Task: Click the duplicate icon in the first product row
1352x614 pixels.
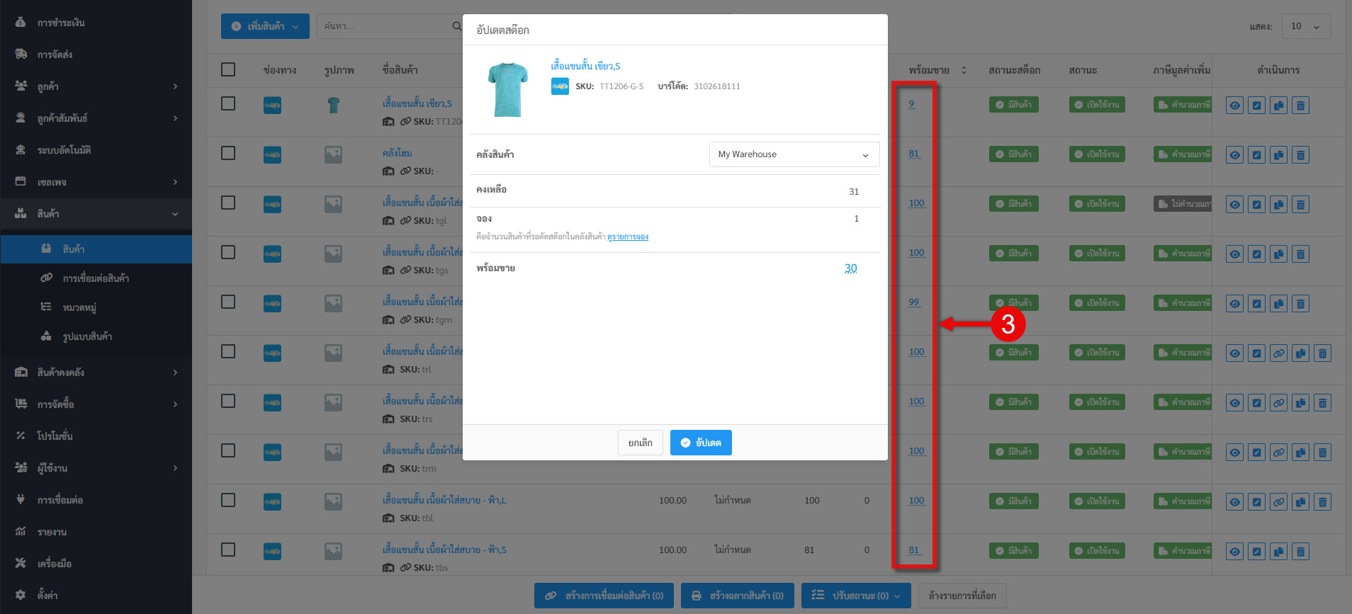Action: (x=1278, y=106)
